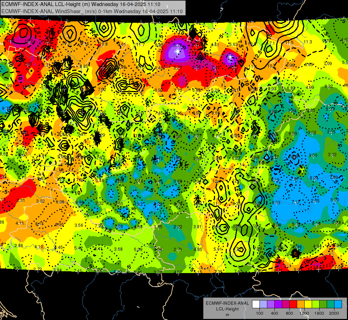
Task: Click the orange legend swatch before the 1200 tick
Action: [x=301, y=304]
